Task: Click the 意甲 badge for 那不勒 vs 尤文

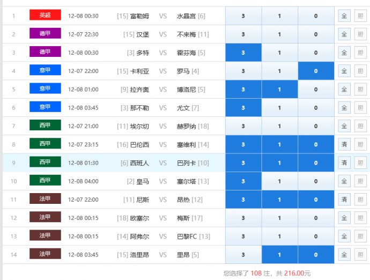Action: pyautogui.click(x=45, y=107)
